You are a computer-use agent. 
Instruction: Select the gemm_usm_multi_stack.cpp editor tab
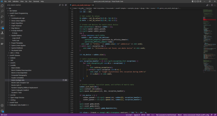(x=81, y=5)
